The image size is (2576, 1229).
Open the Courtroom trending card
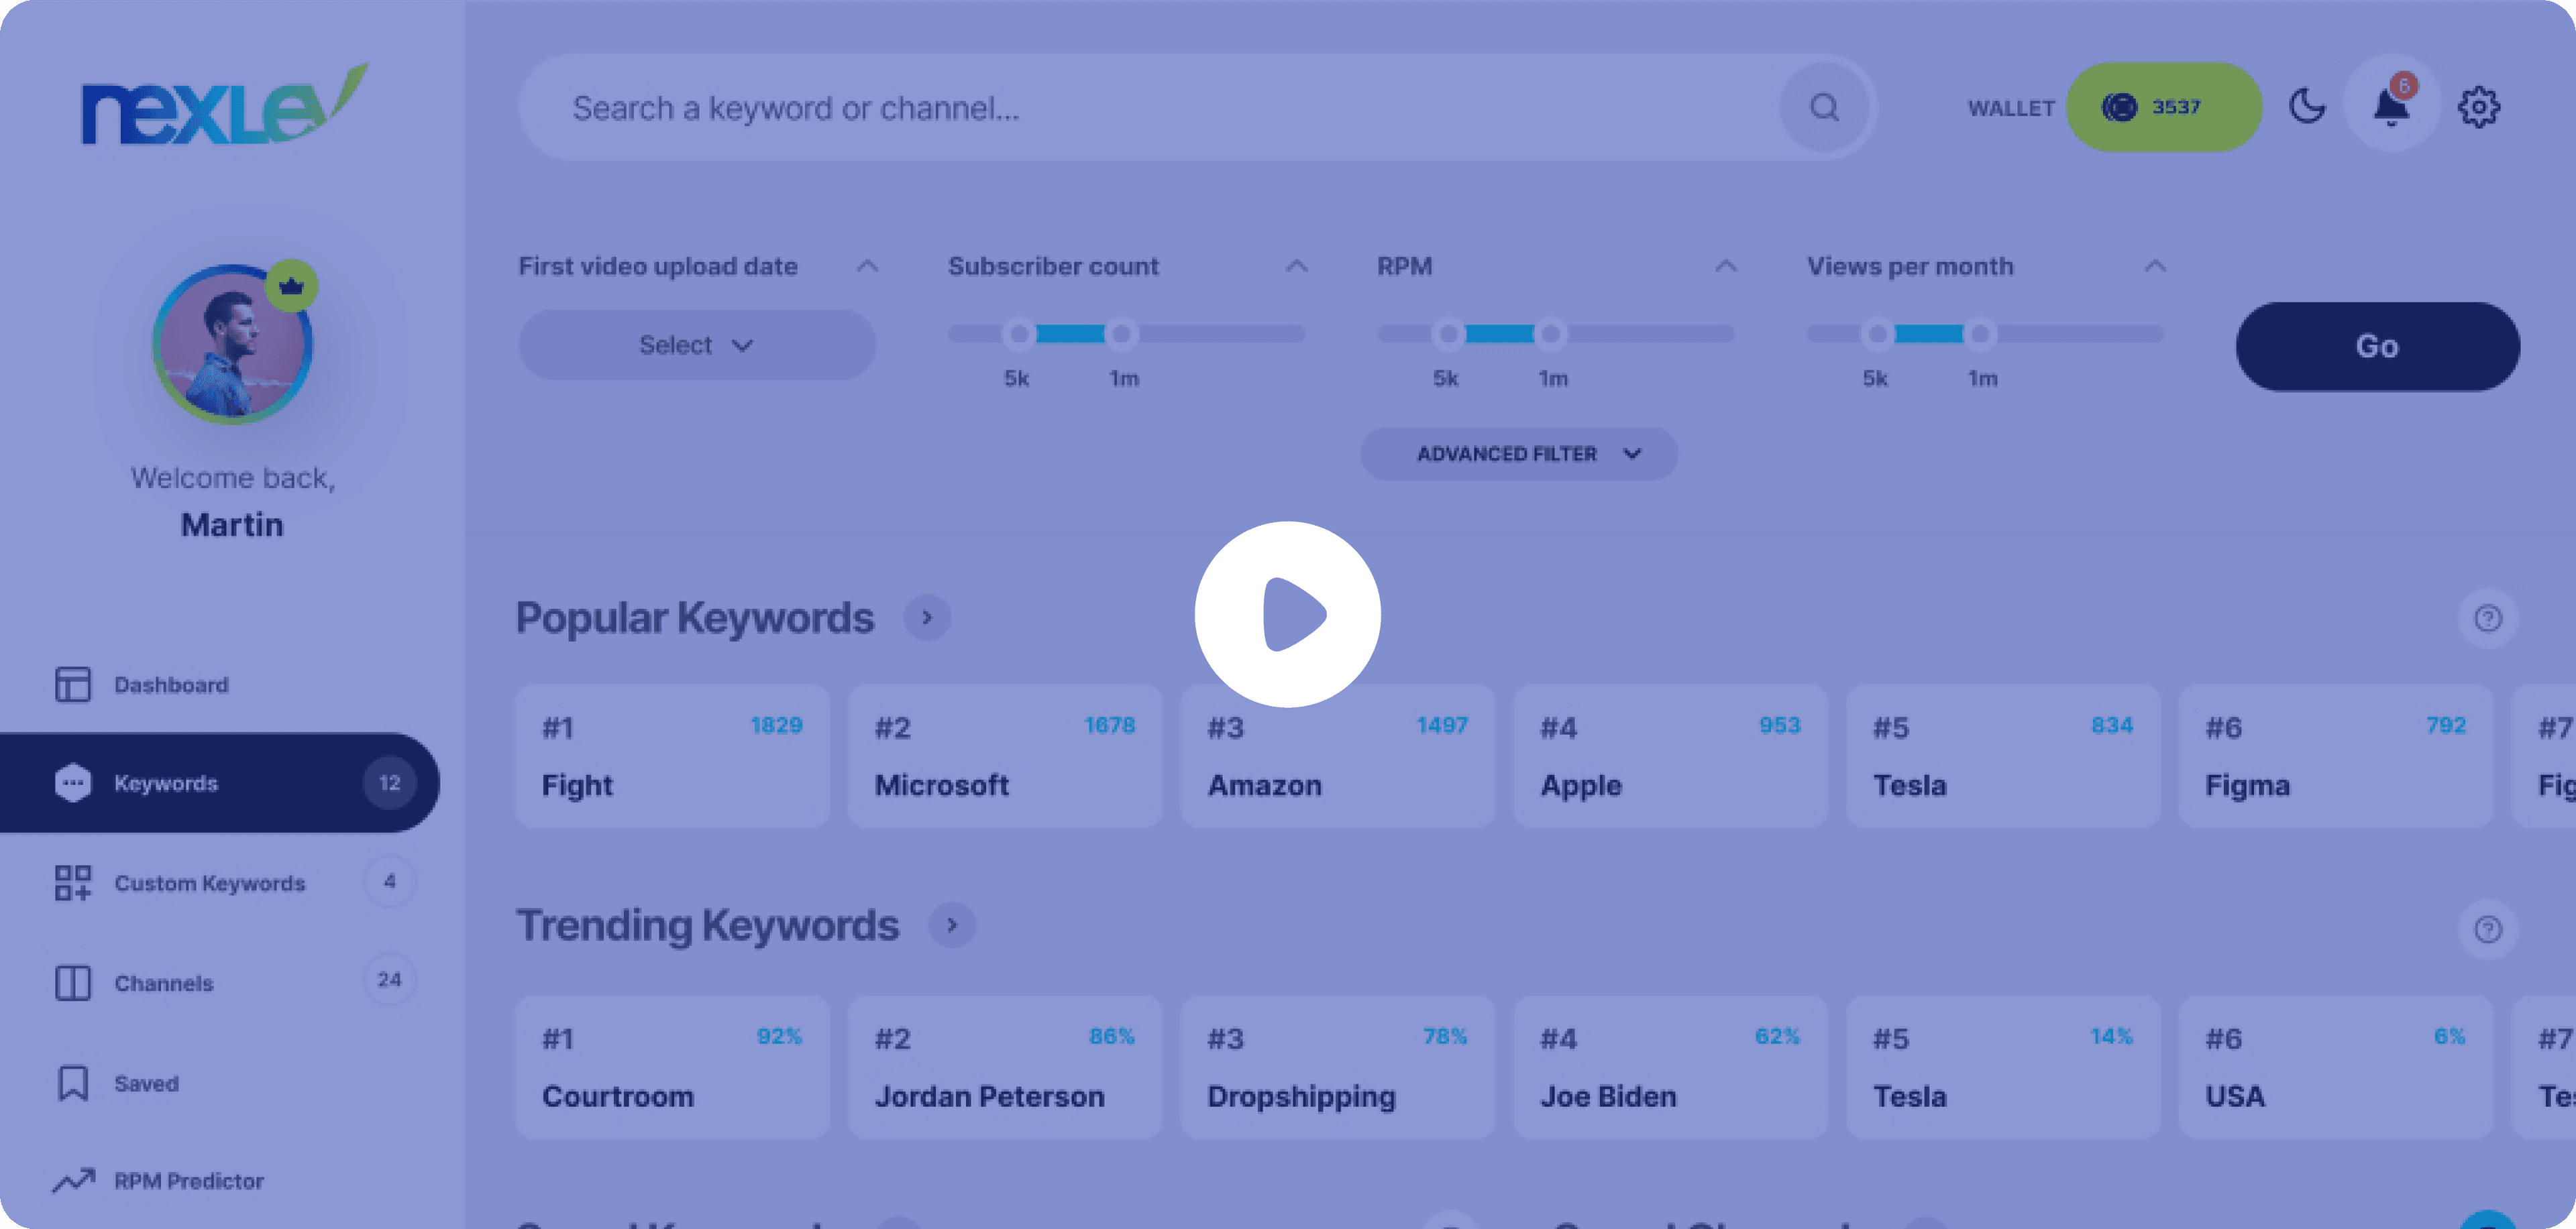pos(672,1067)
